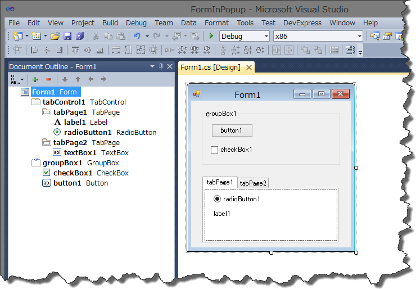Viewport: 416px width, 289px height.
Task: Open the Format menu
Action: point(216,23)
